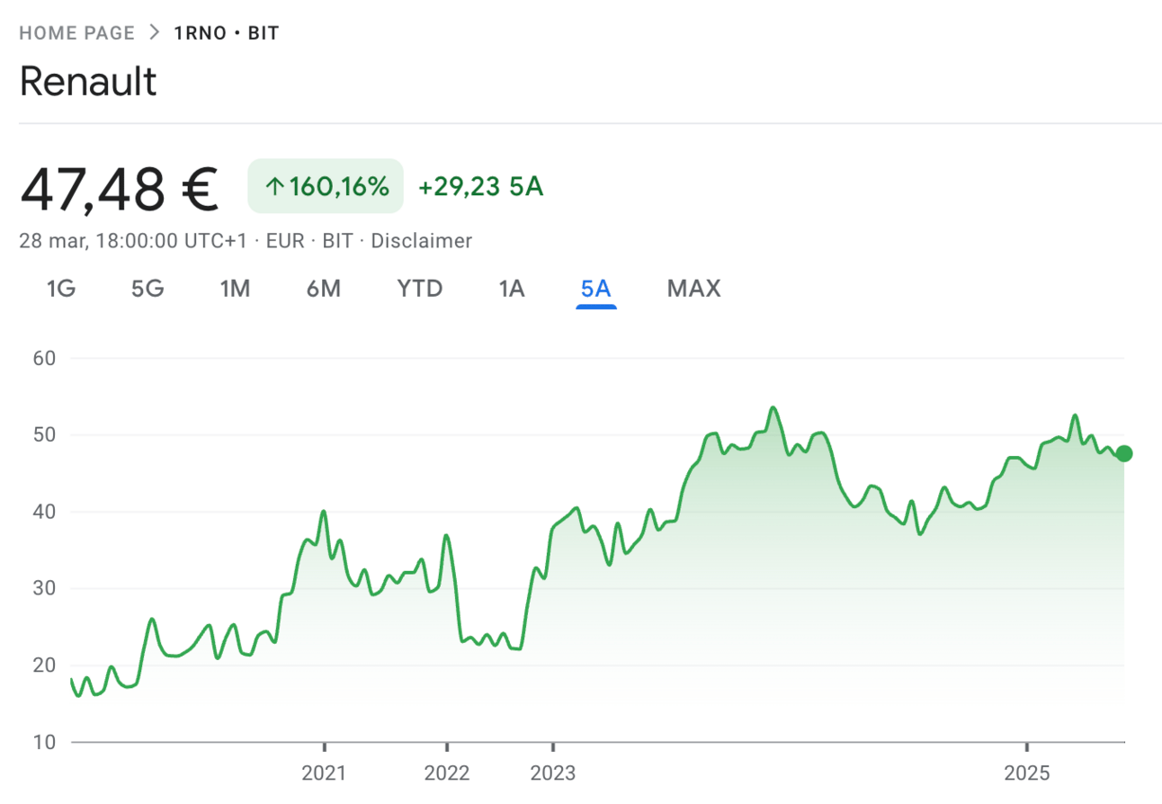
Task: Select the YTD range tab
Action: point(419,289)
